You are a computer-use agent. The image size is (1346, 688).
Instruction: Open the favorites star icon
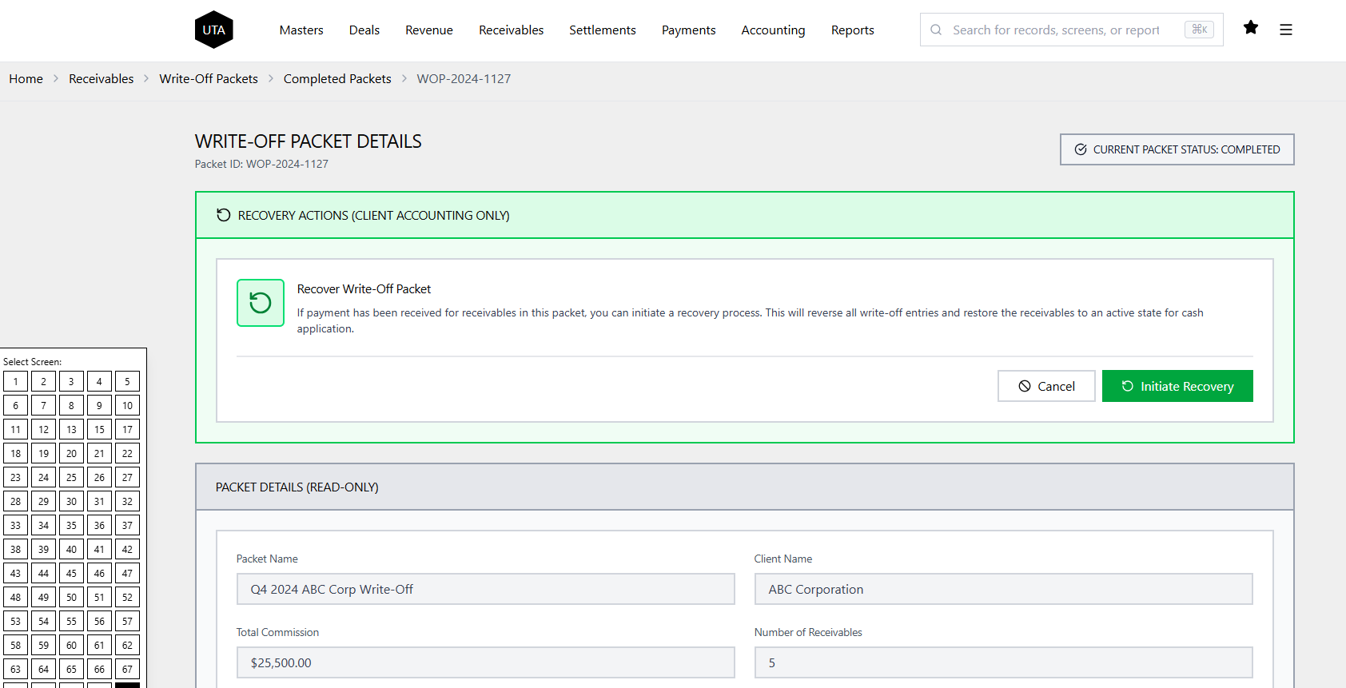(1251, 28)
